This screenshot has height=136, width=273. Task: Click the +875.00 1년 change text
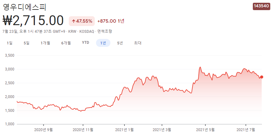tap(111, 21)
